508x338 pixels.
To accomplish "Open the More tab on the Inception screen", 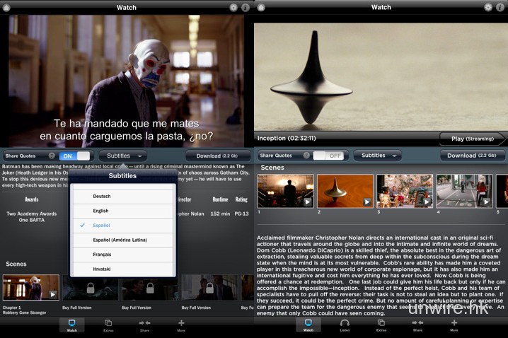I will pos(454,325).
